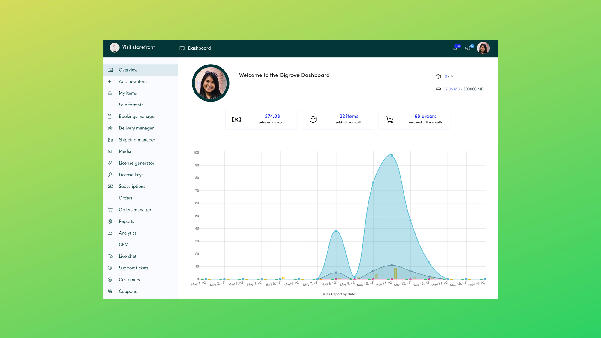This screenshot has width=601, height=338.
Task: Open Coupons
Action: pyautogui.click(x=128, y=291)
